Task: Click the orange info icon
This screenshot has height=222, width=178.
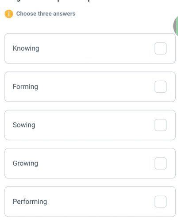Action: point(9,14)
